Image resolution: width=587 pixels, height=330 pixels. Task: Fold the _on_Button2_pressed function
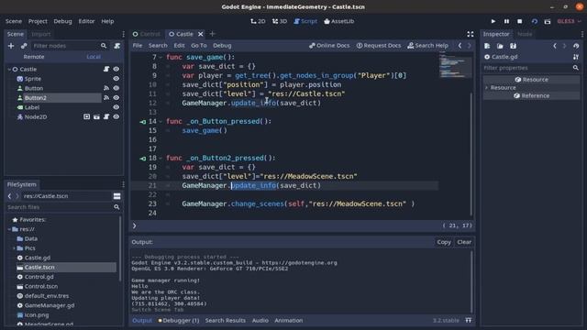[161, 158]
